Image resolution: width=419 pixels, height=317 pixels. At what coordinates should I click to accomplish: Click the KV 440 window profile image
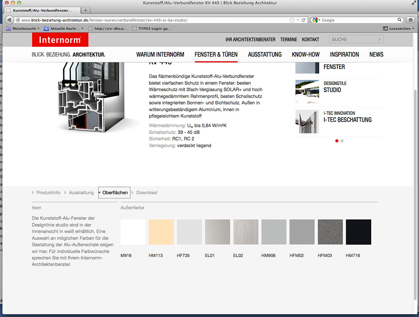click(x=92, y=97)
